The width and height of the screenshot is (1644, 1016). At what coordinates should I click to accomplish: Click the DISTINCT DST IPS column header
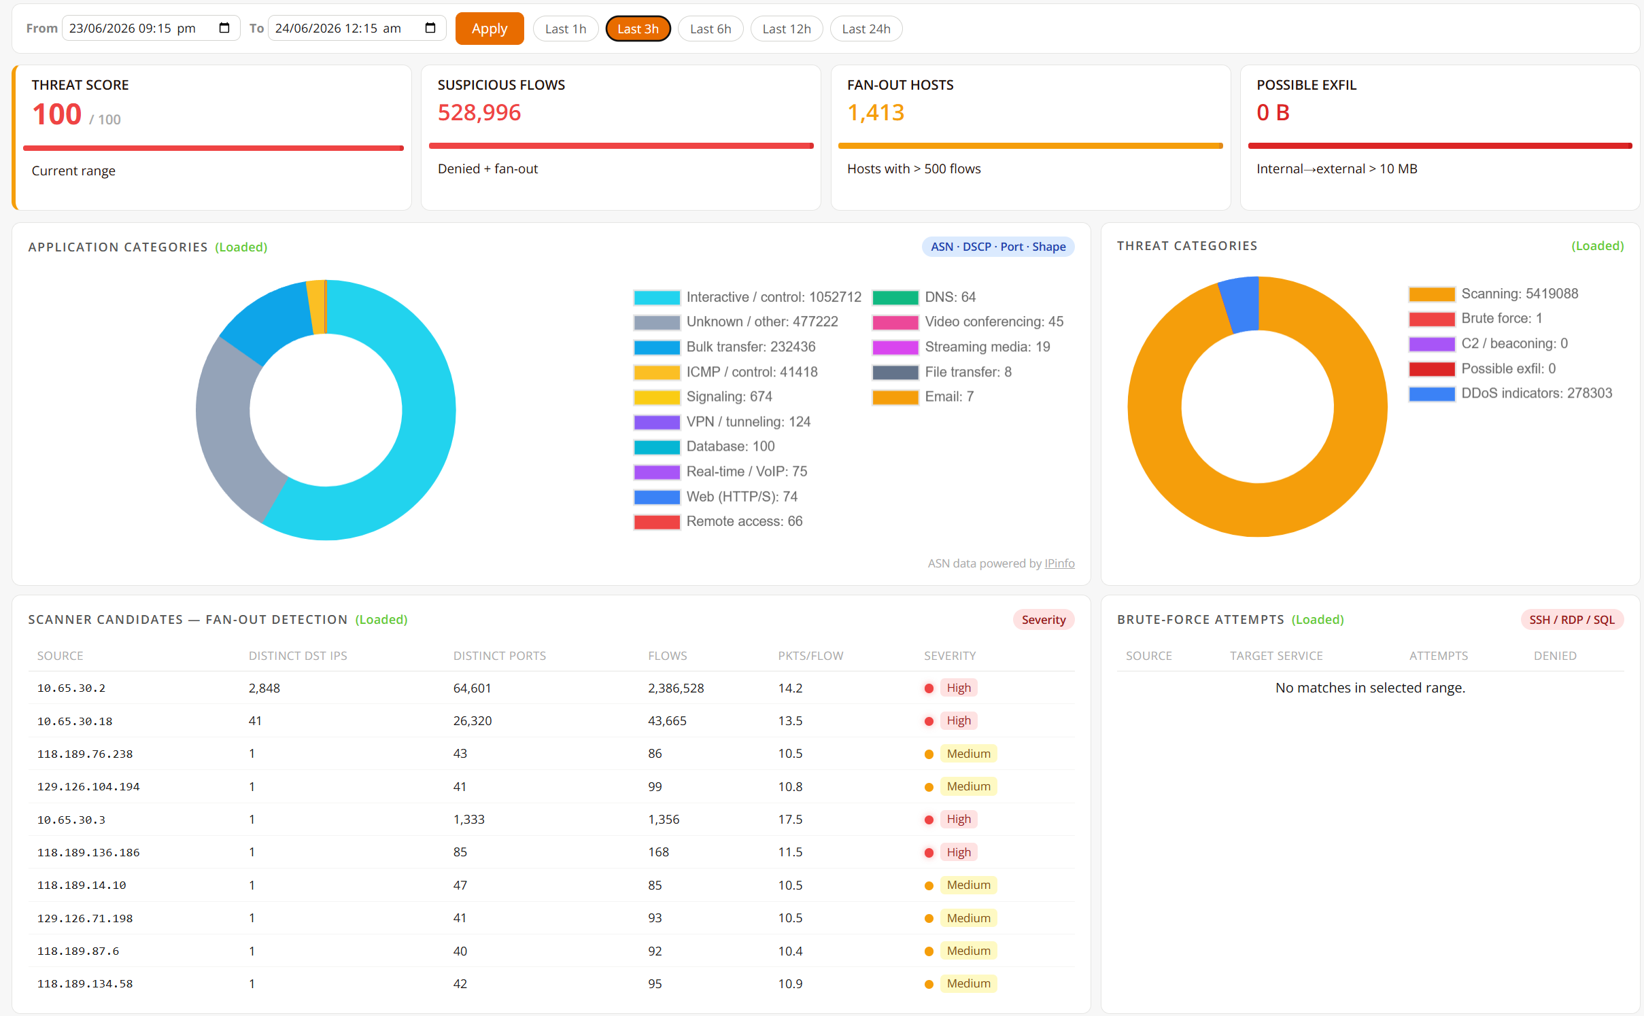(x=298, y=656)
